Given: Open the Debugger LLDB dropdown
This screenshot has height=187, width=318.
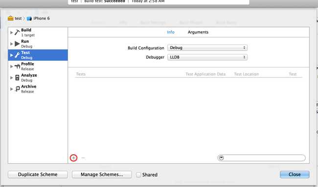Looking at the screenshot, I should tap(207, 57).
